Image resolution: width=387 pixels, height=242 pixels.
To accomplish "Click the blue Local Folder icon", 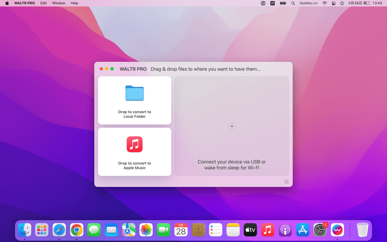I will tap(135, 93).
